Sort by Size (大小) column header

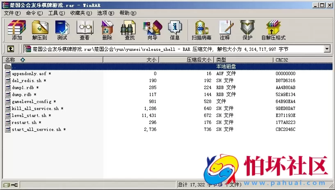[x=131, y=60]
